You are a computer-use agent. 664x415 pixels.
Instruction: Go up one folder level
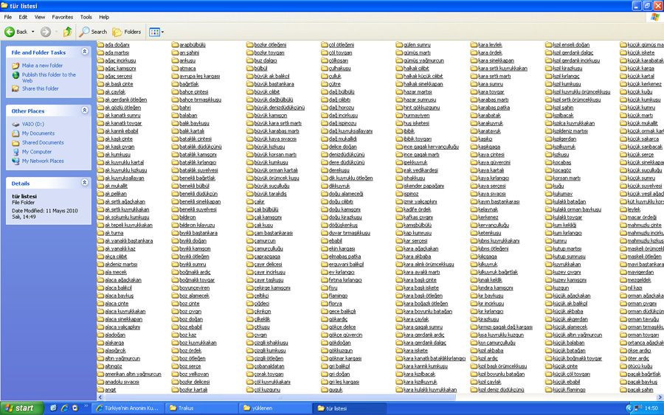tap(68, 32)
